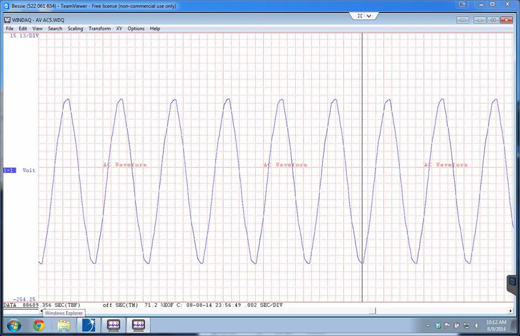
Task: Minimize the TeamViewer window
Action: click(x=481, y=4)
